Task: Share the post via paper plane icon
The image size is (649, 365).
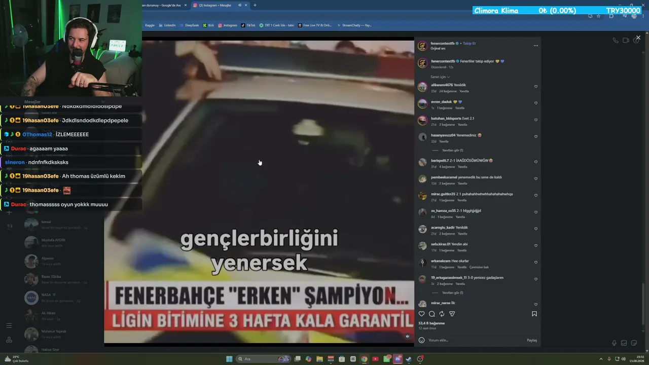Action: [452, 314]
